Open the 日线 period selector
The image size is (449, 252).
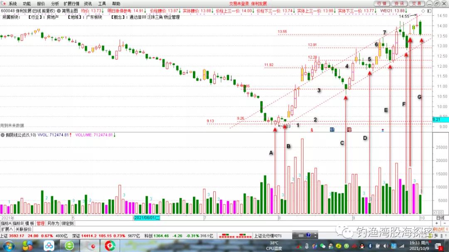439,218
